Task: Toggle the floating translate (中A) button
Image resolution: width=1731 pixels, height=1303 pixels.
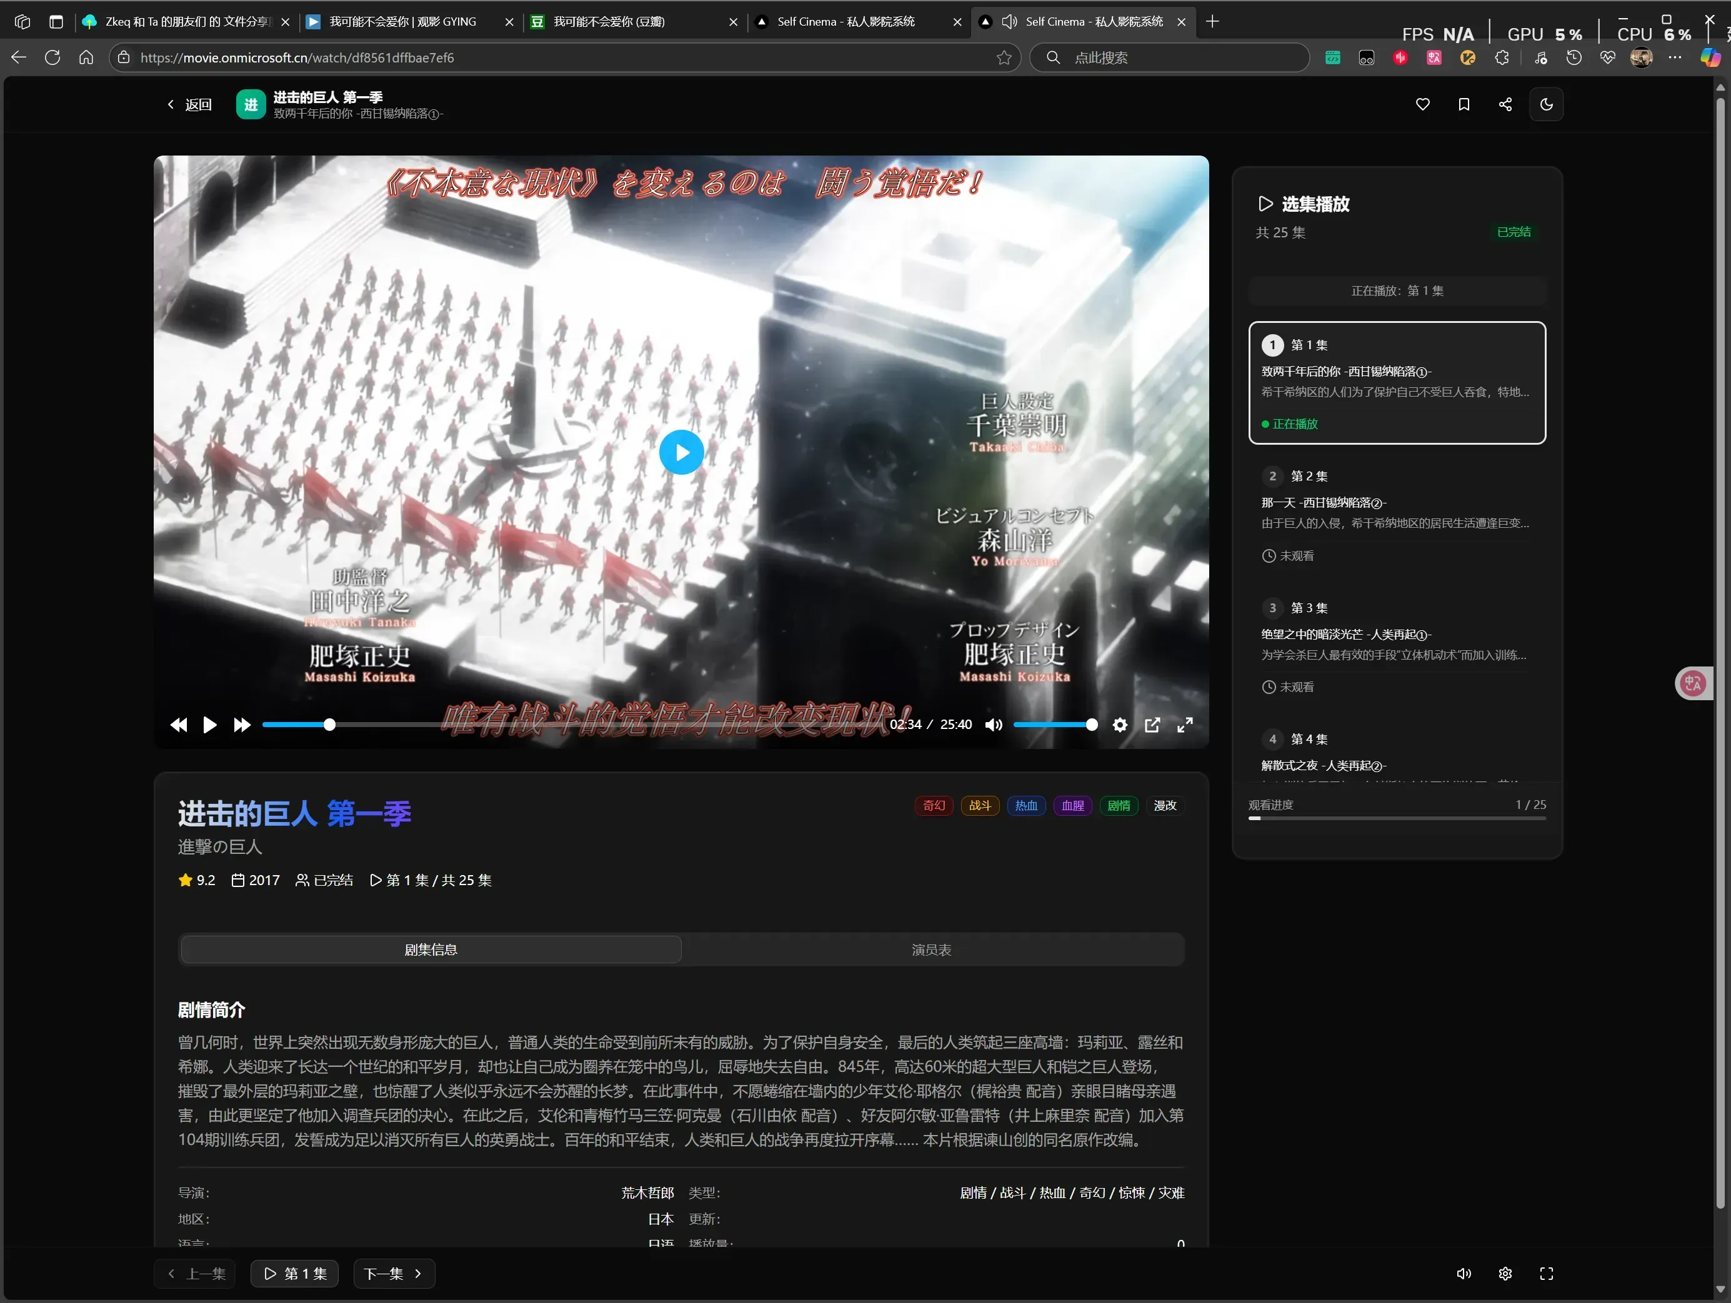Action: tap(1693, 683)
